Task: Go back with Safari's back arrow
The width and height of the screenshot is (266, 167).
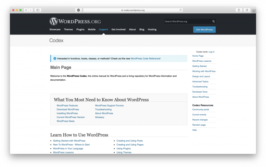Action: pyautogui.click(x=26, y=10)
